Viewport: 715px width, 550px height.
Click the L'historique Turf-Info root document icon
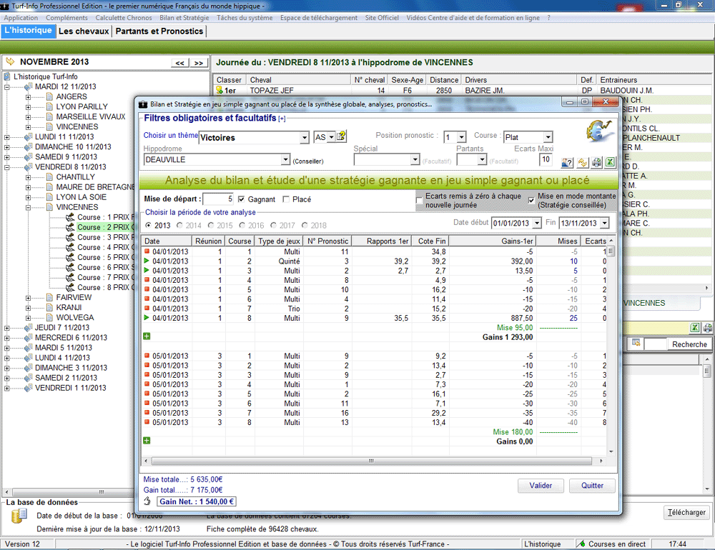coord(7,76)
